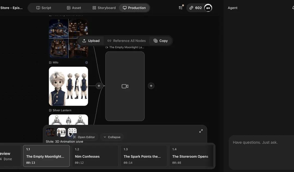Click Style: 3D Animation Style text
Screen dimensions: 294x172
click(x=64, y=142)
